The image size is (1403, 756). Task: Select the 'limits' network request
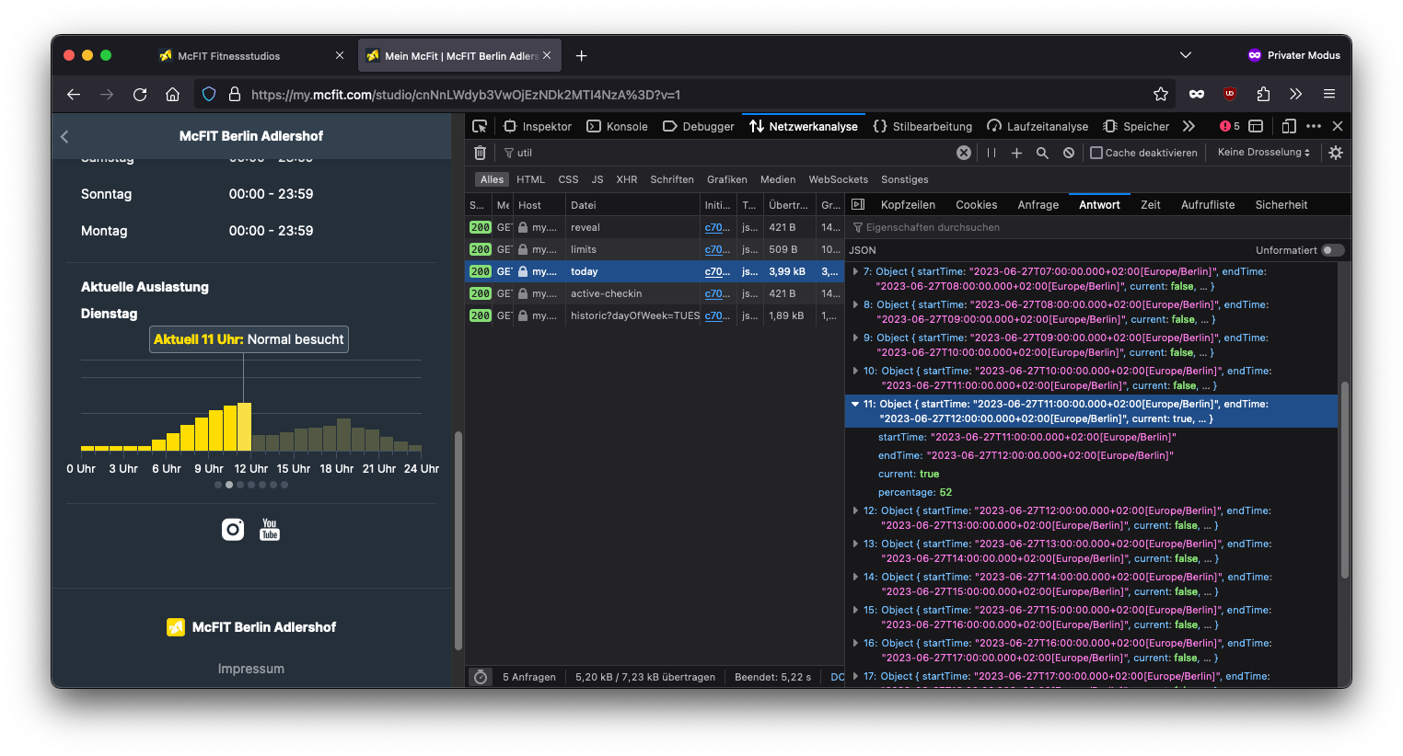coord(654,249)
